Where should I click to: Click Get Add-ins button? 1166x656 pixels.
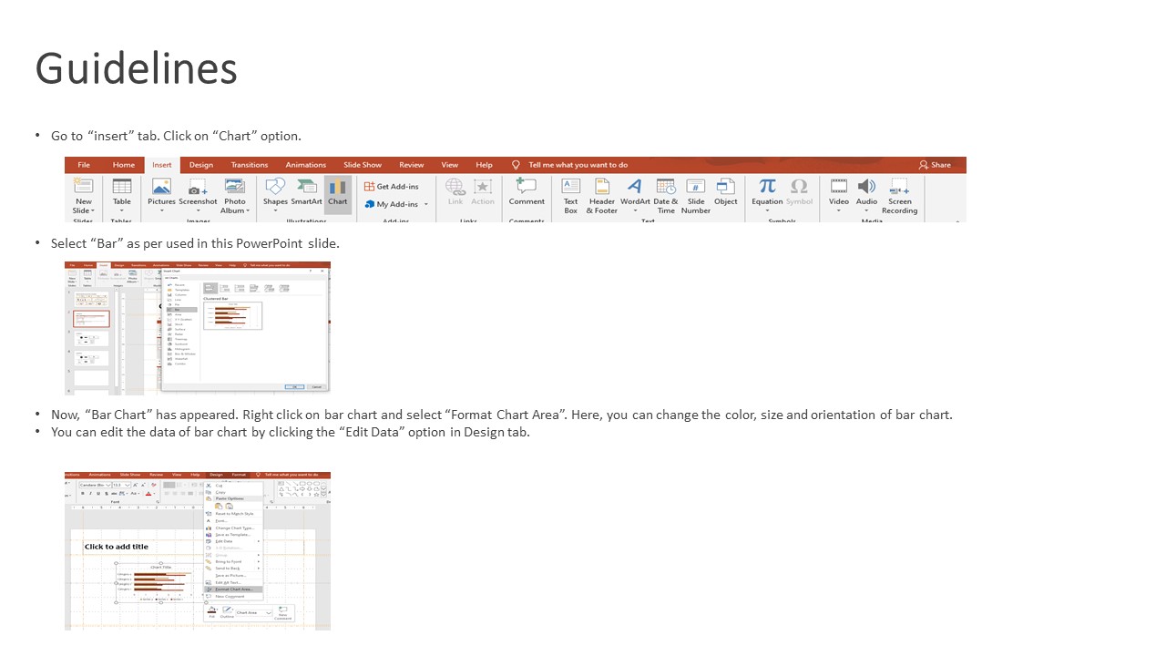pyautogui.click(x=393, y=186)
